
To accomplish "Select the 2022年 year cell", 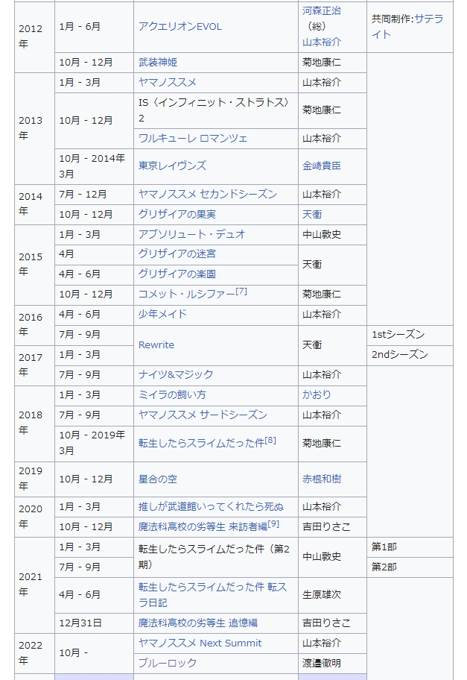I will [x=35, y=654].
